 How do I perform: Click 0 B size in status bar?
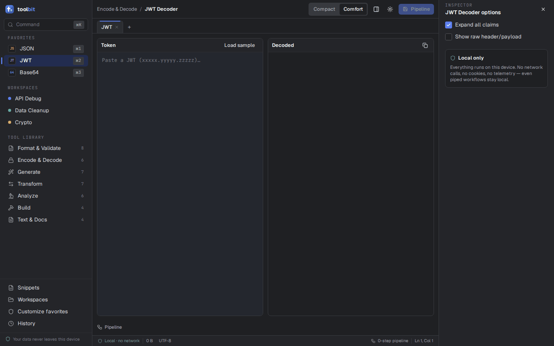point(149,341)
